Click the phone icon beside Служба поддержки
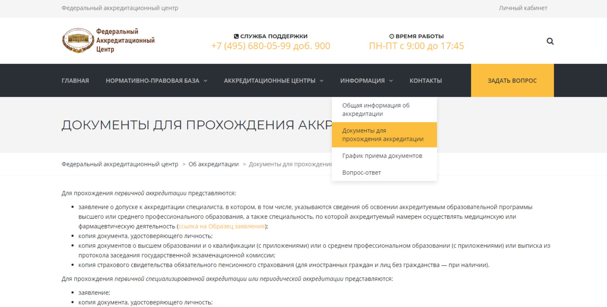The height and width of the screenshot is (307, 607). pos(236,36)
